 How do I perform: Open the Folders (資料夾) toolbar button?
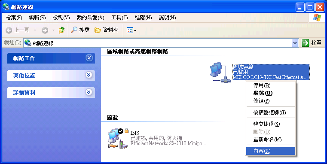(x=107, y=30)
